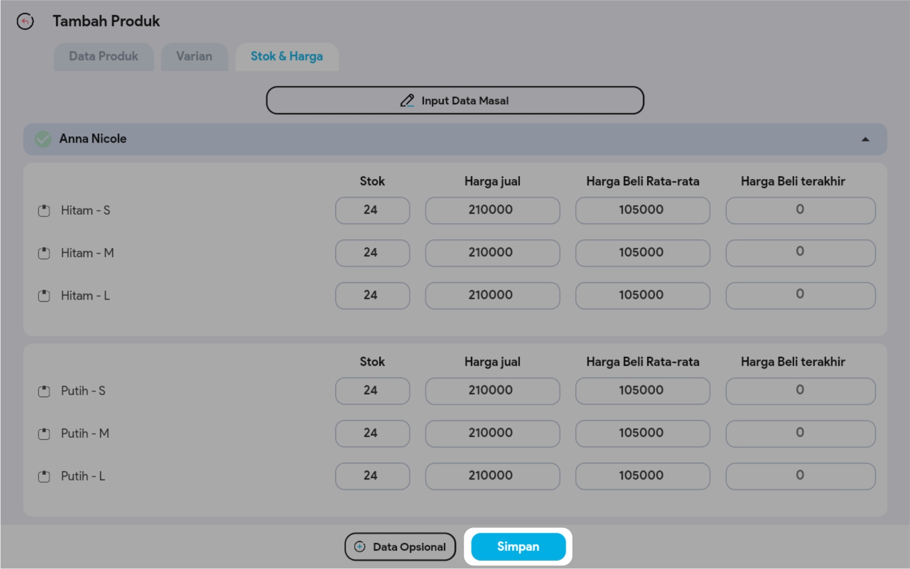Image resolution: width=910 pixels, height=569 pixels.
Task: Select the Stok & Harga tab
Action: (287, 56)
